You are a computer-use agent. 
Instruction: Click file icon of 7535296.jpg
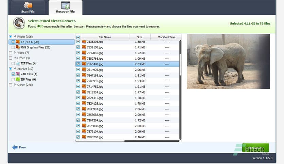[84, 42]
